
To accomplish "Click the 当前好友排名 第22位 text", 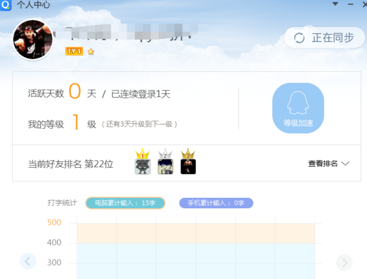I will click(70, 164).
